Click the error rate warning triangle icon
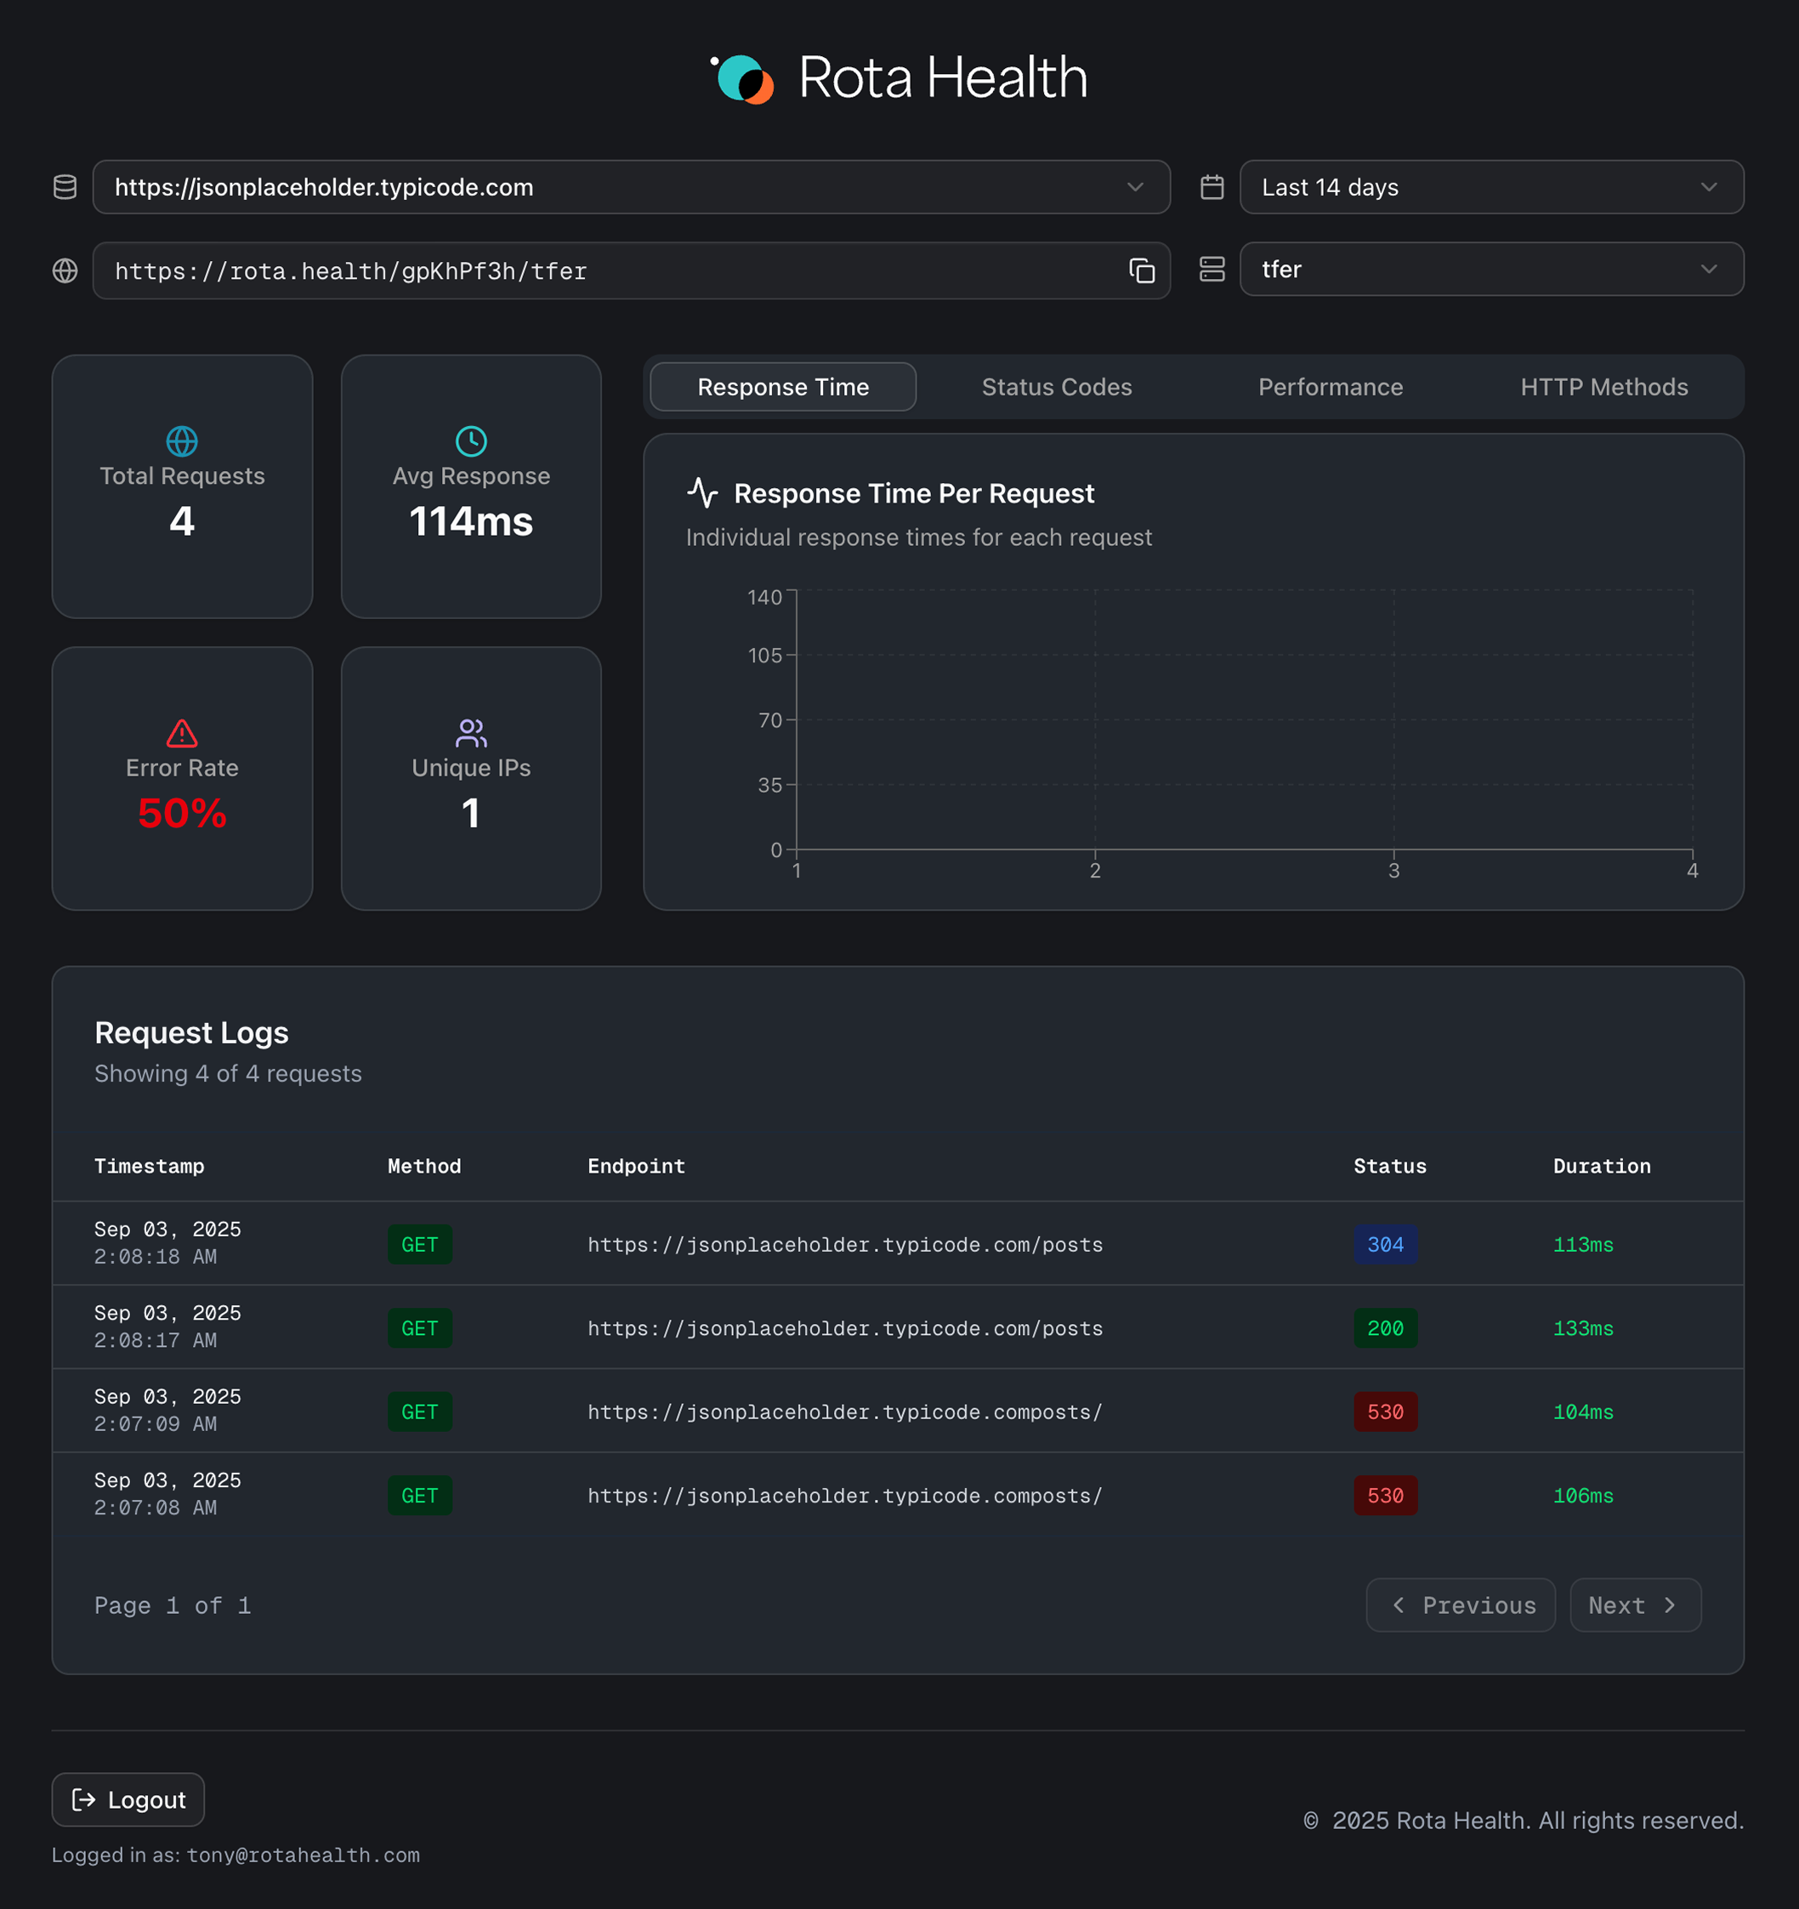The image size is (1799, 1909). (x=181, y=733)
